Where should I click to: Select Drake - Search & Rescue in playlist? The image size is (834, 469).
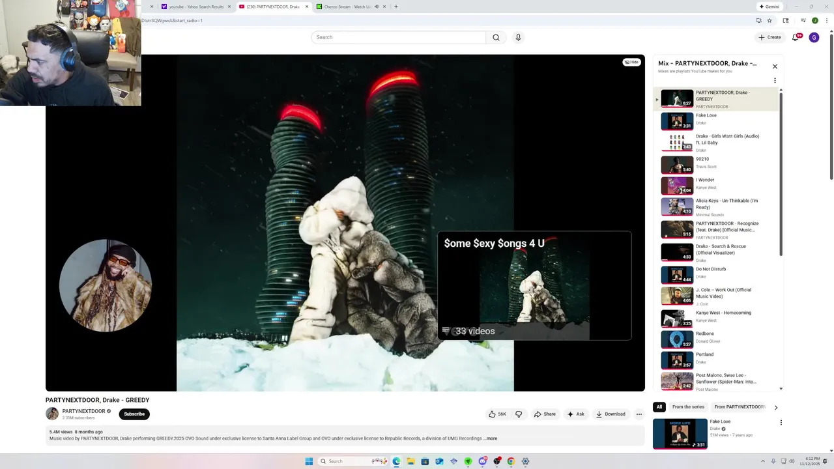click(x=715, y=252)
